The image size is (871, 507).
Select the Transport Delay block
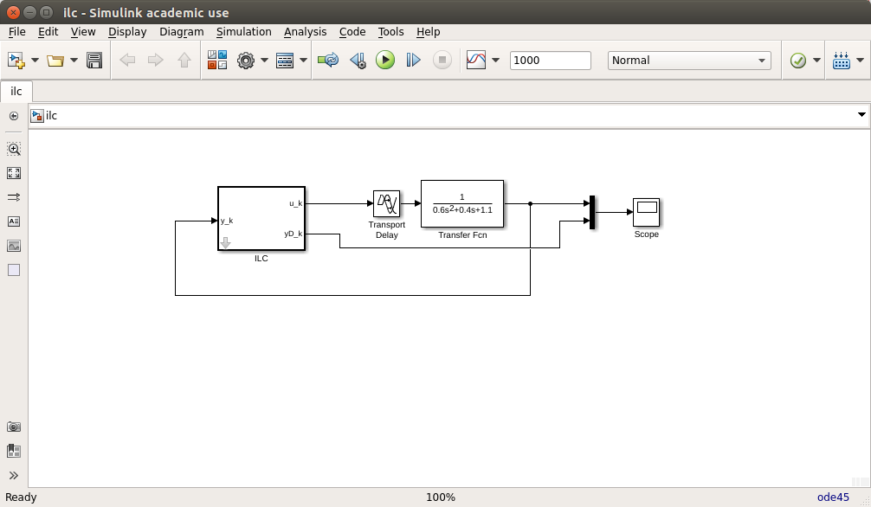click(x=386, y=204)
